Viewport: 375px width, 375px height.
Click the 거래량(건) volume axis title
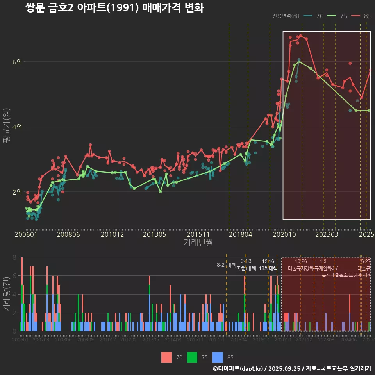point(7,294)
